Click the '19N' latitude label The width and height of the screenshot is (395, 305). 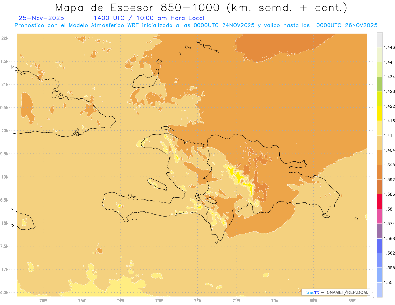pyautogui.click(x=5, y=177)
